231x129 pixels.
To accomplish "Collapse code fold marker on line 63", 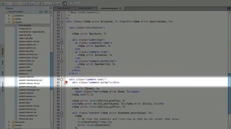I will tap(62, 28).
